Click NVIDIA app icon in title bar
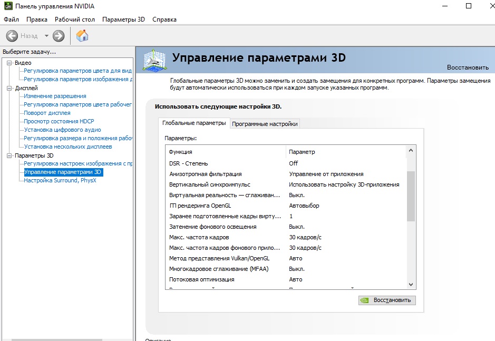This screenshot has width=495, height=341. (8, 6)
